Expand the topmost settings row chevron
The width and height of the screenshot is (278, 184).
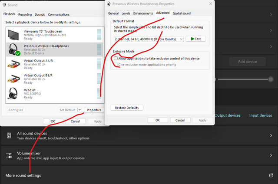(x=271, y=14)
